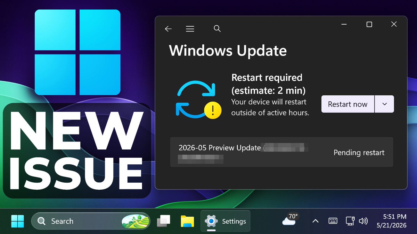Open network settings from the tray icon

point(350,221)
